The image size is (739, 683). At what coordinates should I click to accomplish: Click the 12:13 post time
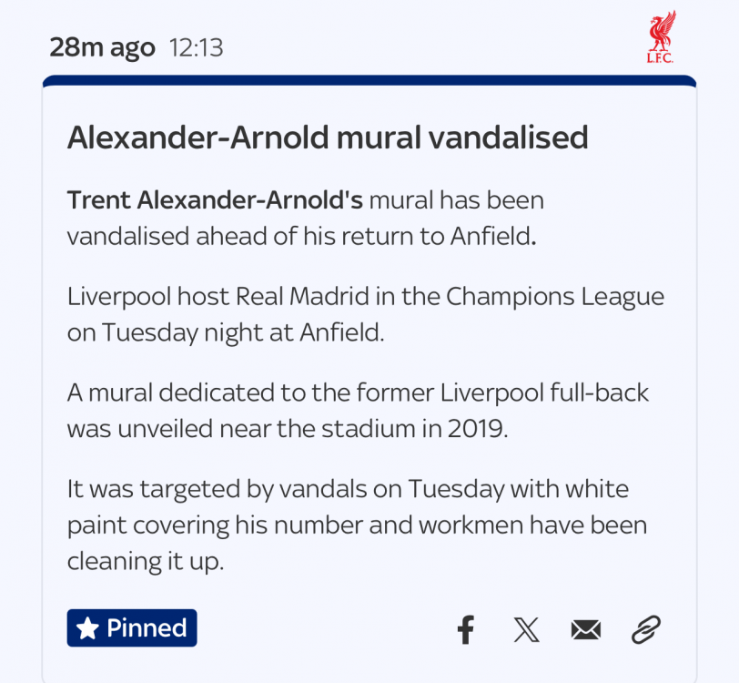(196, 47)
